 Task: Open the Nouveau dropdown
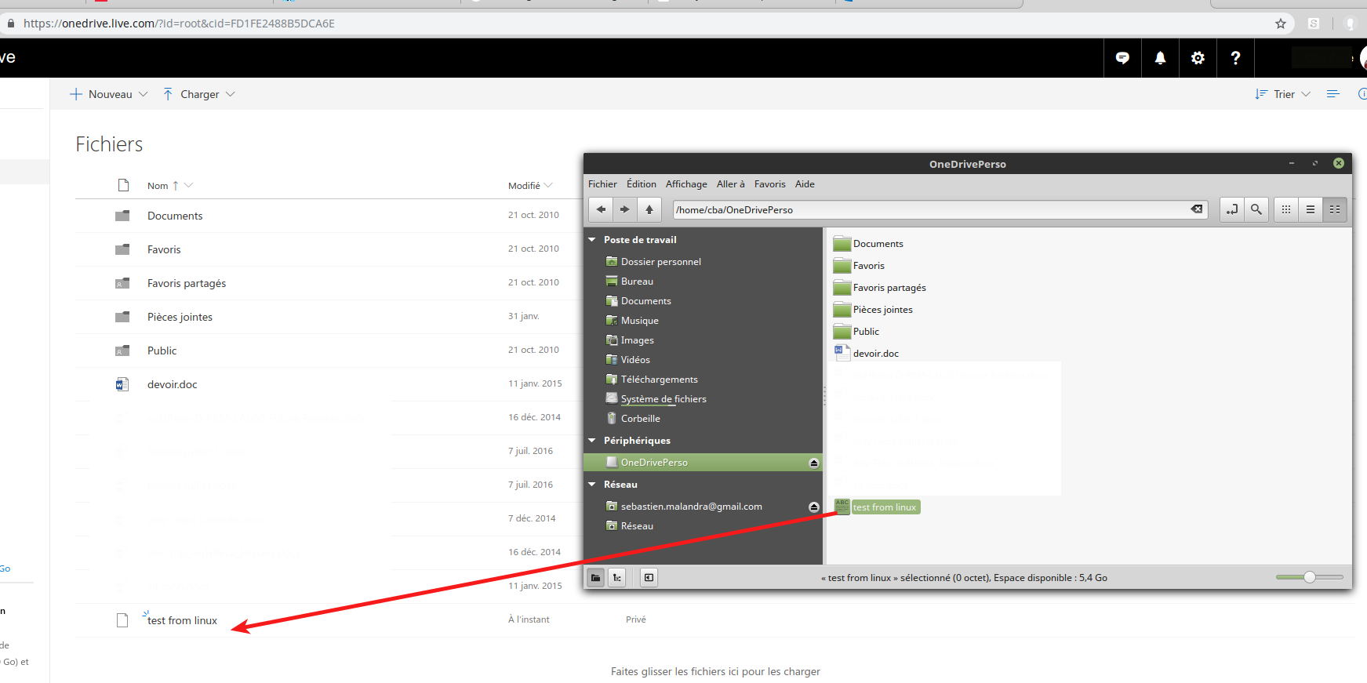pos(109,94)
